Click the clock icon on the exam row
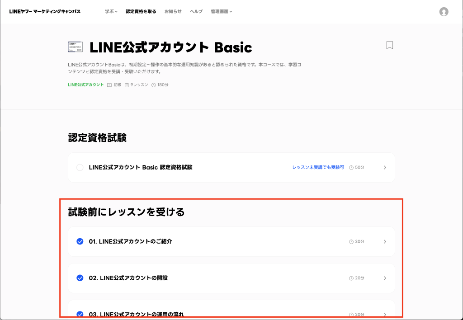Viewport: 463px width, 320px height. coord(351,168)
